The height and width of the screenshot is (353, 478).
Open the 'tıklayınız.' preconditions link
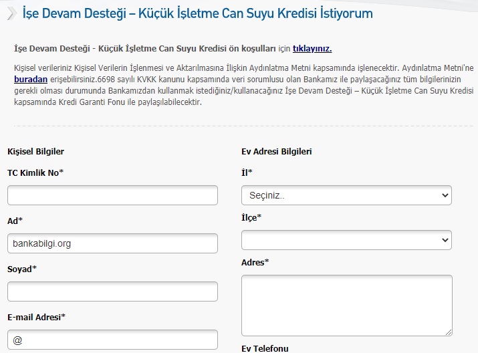312,49
